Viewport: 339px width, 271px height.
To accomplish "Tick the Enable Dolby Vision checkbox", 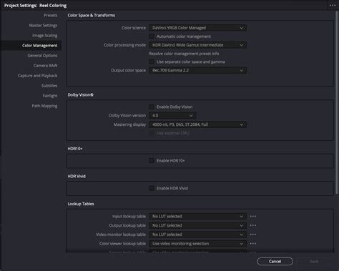I will [152, 107].
